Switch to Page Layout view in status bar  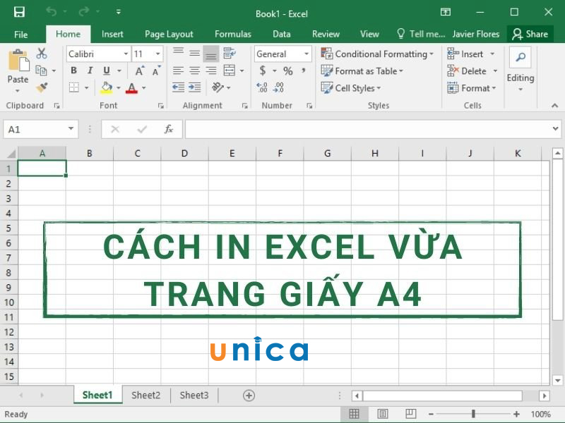click(x=382, y=414)
